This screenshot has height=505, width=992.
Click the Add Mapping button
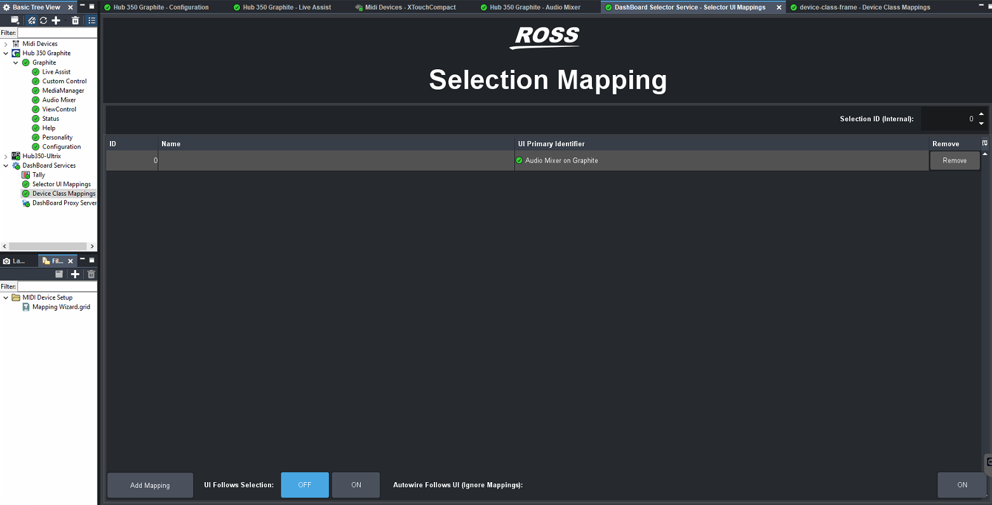coord(150,485)
